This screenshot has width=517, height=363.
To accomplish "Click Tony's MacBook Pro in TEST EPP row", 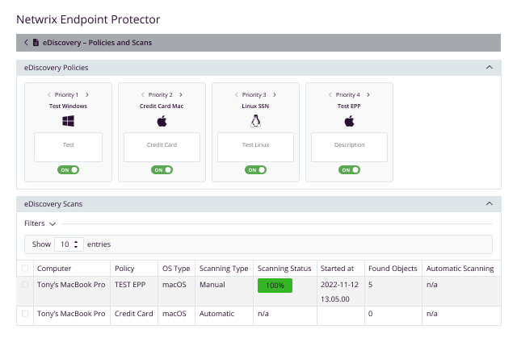I will [71, 285].
